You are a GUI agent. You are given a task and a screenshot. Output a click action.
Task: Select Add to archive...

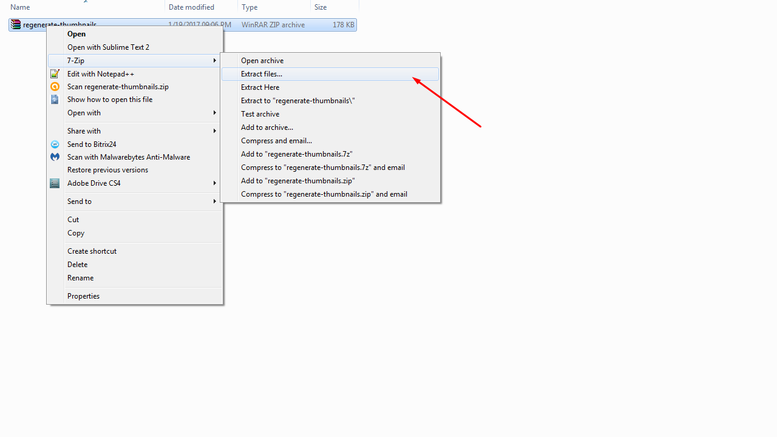point(330,127)
